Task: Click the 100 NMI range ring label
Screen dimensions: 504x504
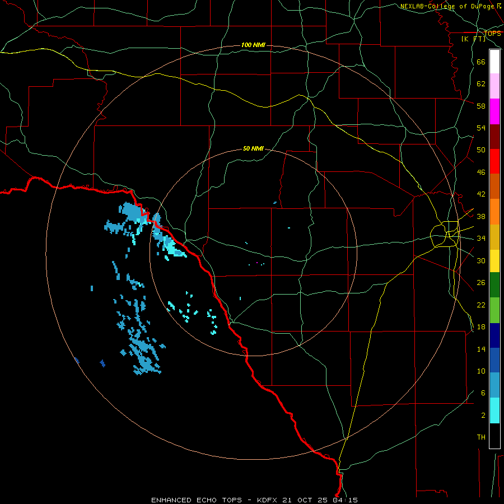Action: pyautogui.click(x=253, y=45)
